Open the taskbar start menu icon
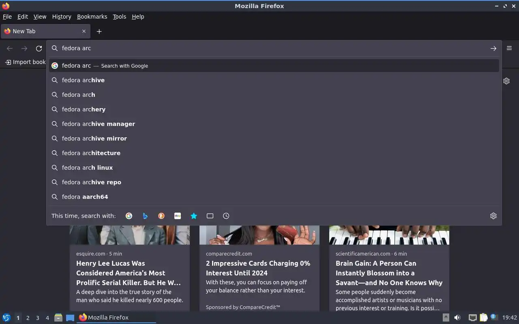 tap(6, 318)
